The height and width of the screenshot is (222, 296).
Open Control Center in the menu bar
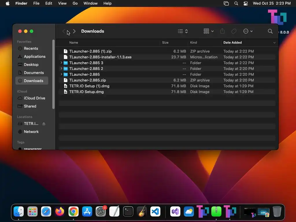click(x=246, y=3)
